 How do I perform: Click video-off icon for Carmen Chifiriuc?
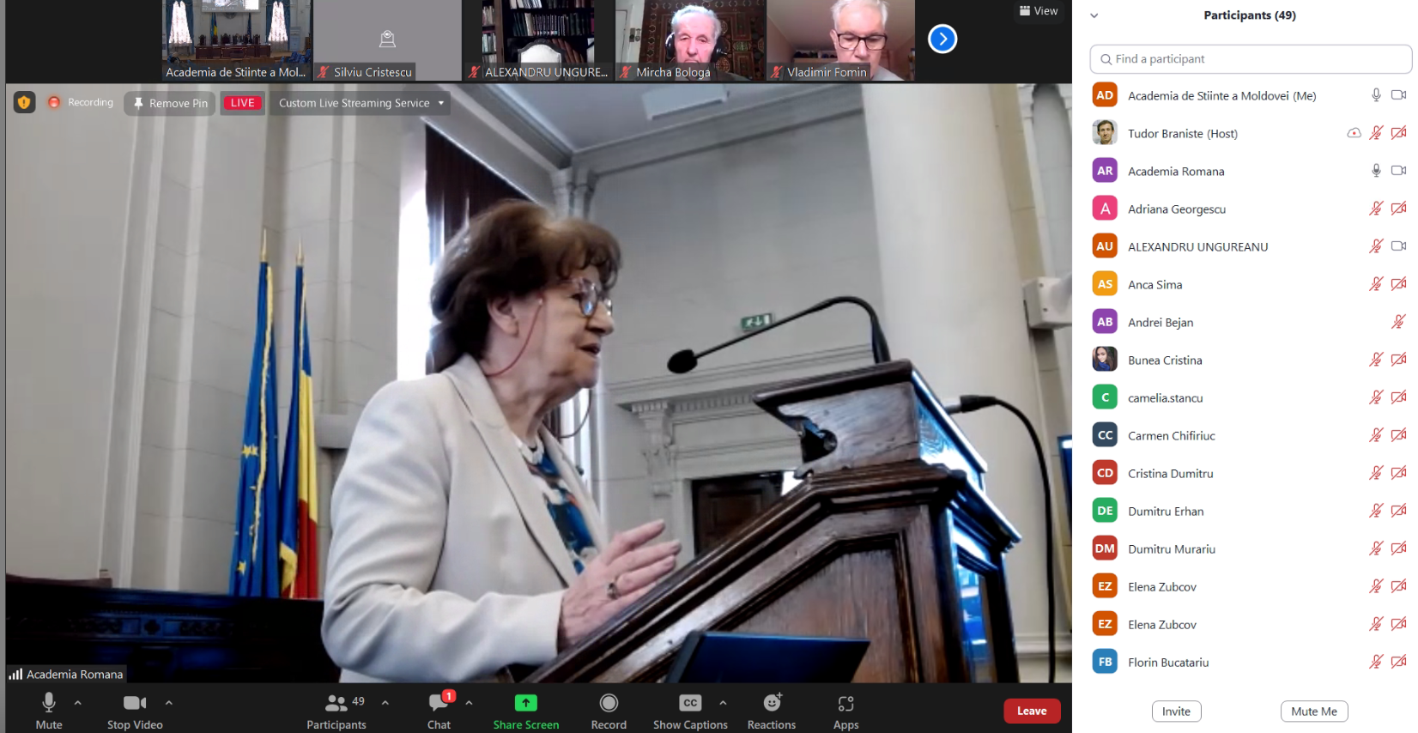click(x=1398, y=435)
